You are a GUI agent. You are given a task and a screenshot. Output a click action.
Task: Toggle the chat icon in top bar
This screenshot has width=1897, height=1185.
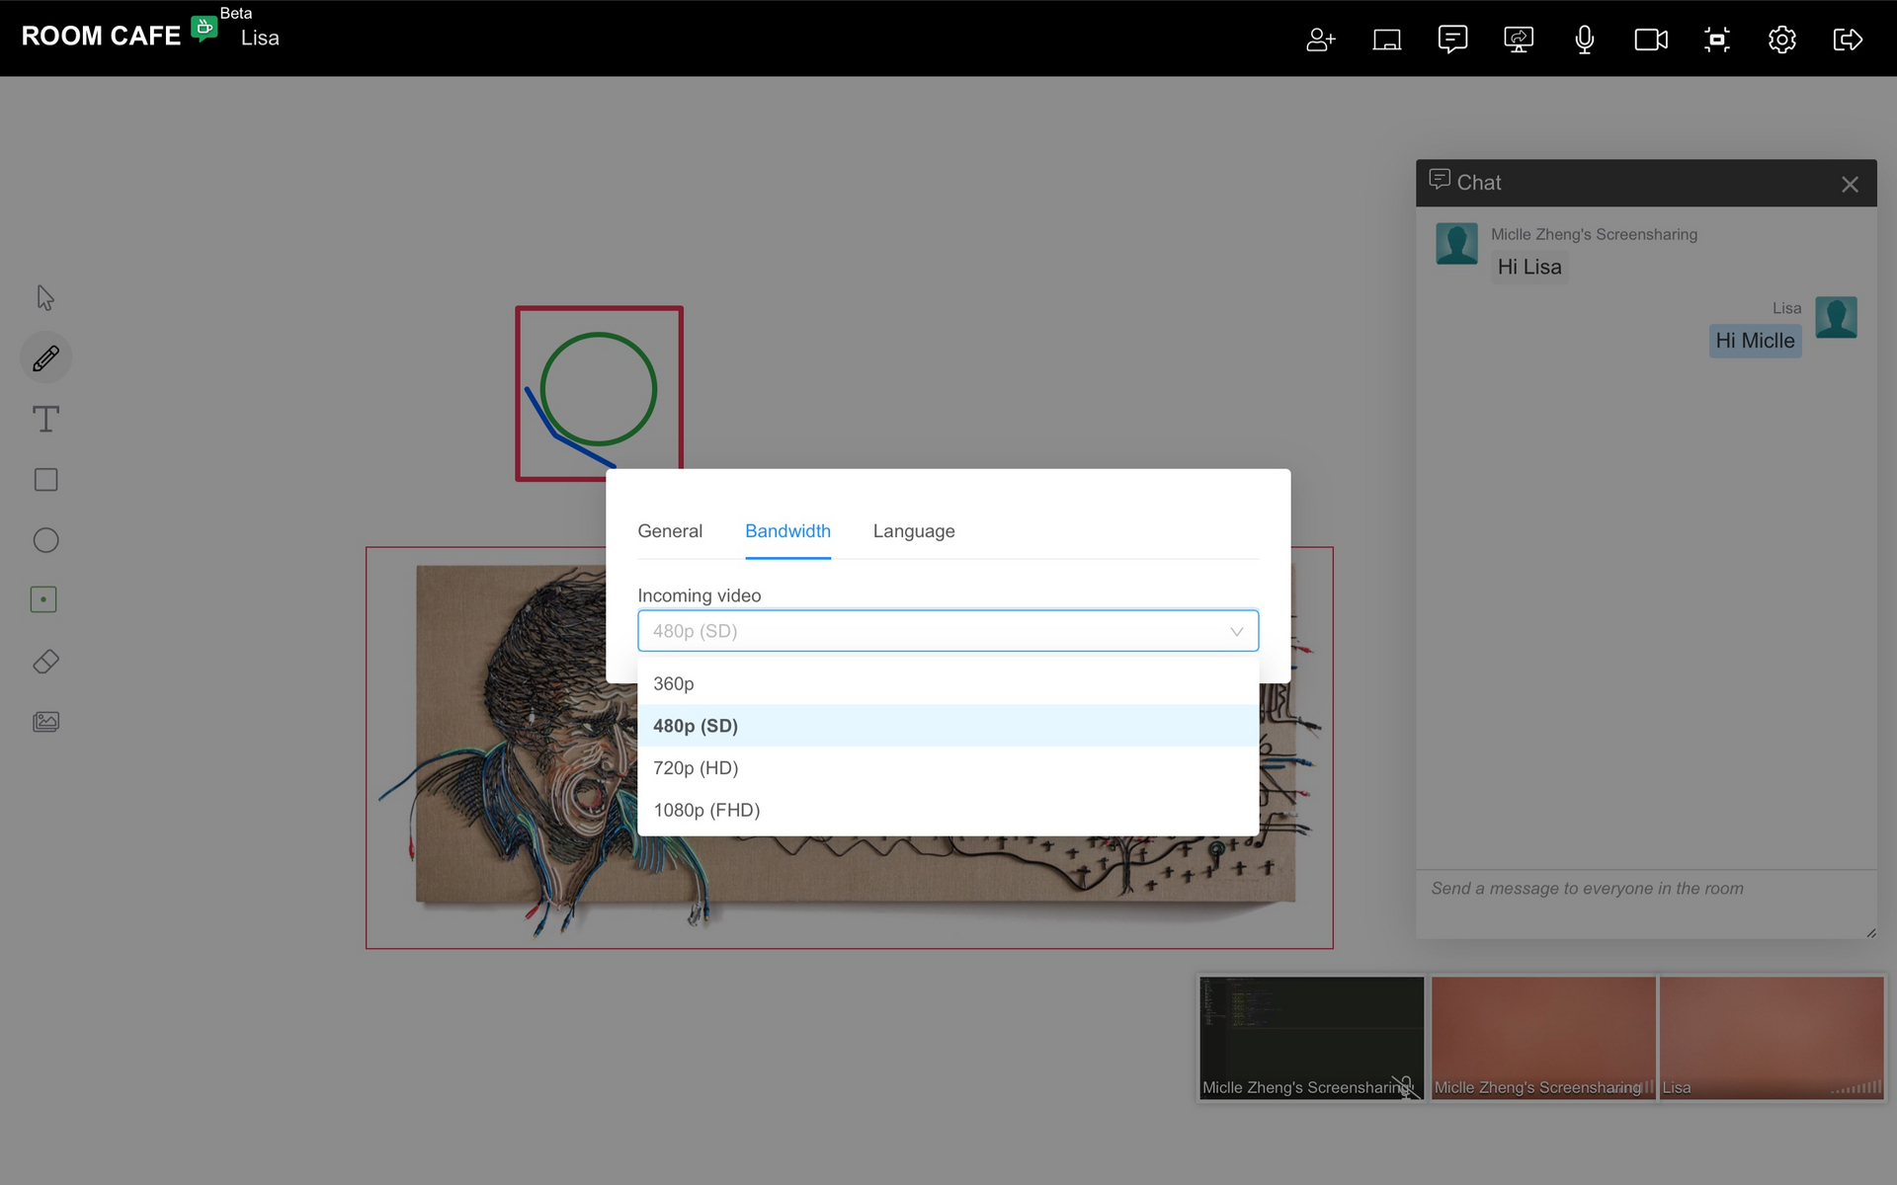[1452, 39]
